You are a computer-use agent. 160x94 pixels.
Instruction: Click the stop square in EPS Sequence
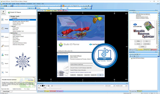pyautogui.click(x=43, y=86)
